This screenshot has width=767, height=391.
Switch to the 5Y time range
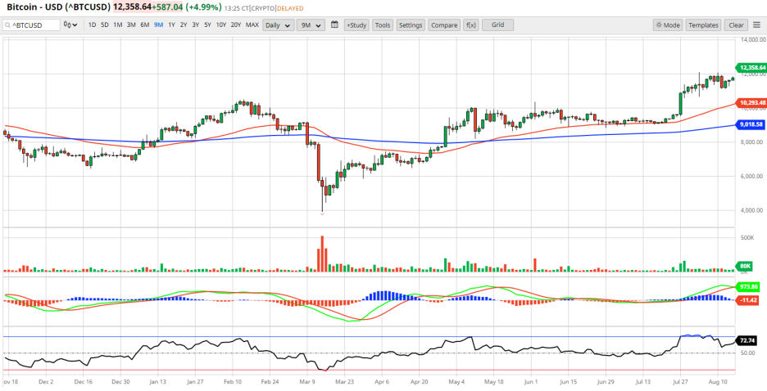[207, 25]
